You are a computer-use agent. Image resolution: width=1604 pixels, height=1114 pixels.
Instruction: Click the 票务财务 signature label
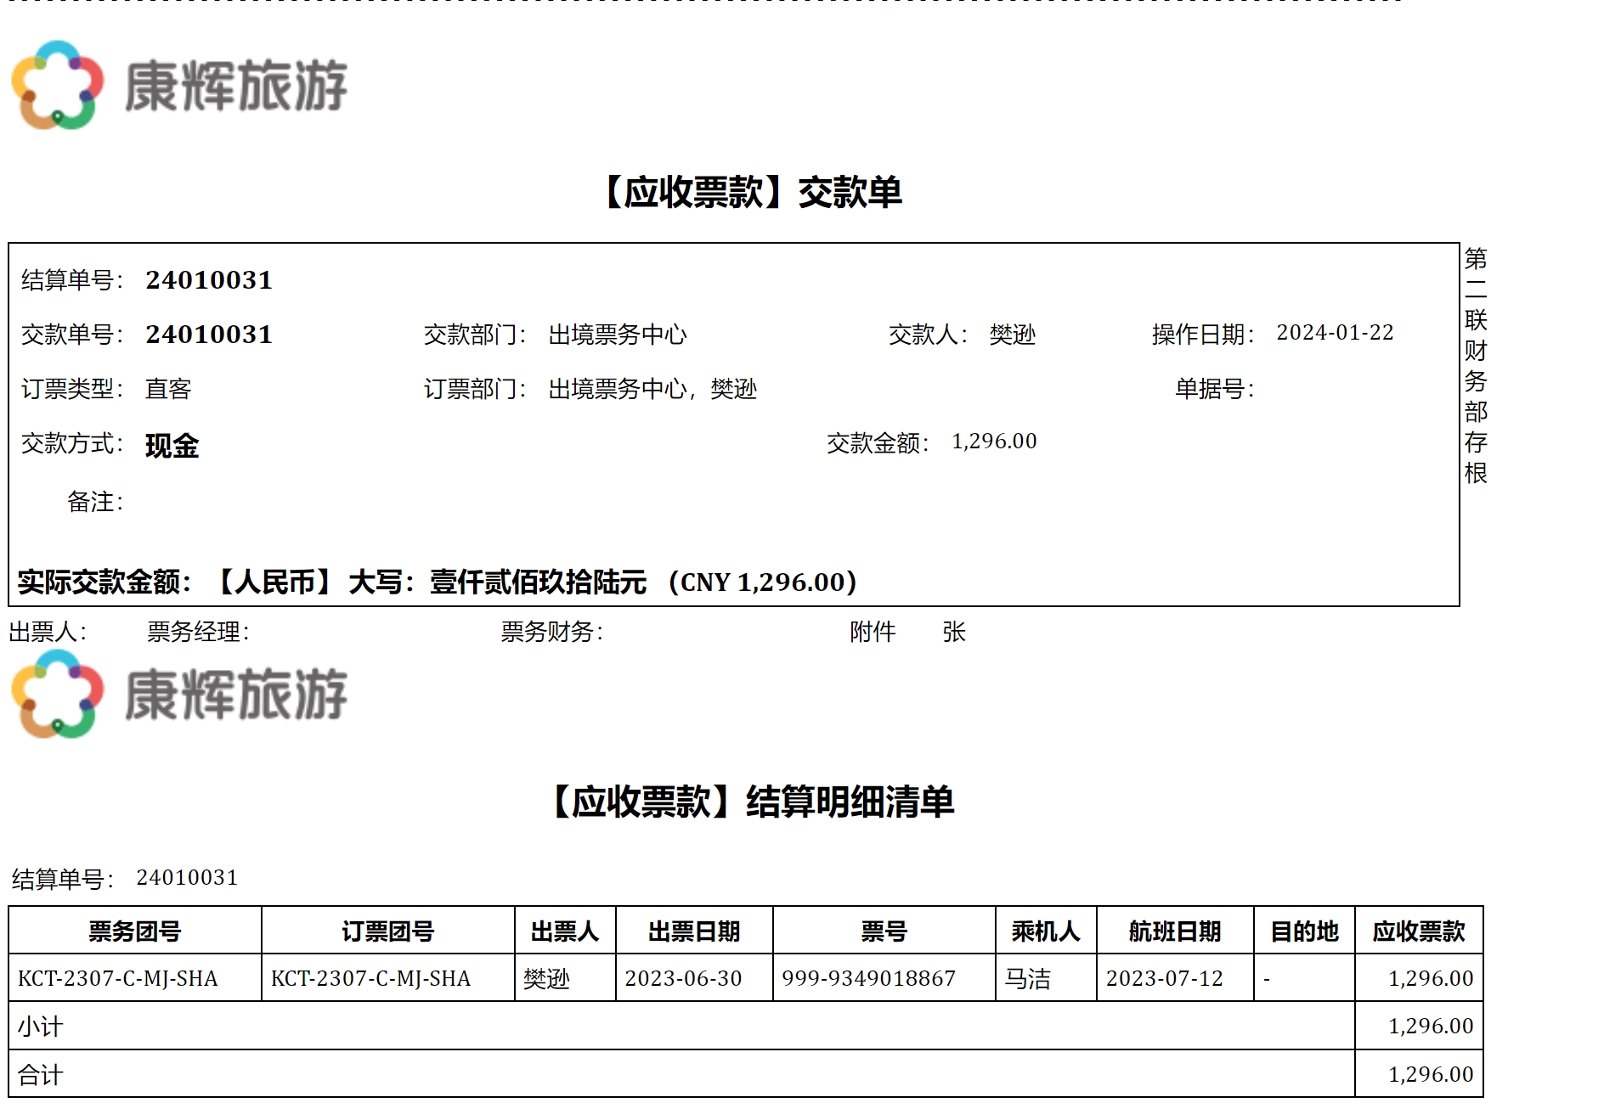coord(551,632)
